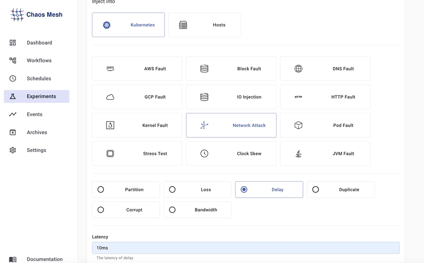
Task: Select Hosts as injection target
Action: click(x=204, y=25)
